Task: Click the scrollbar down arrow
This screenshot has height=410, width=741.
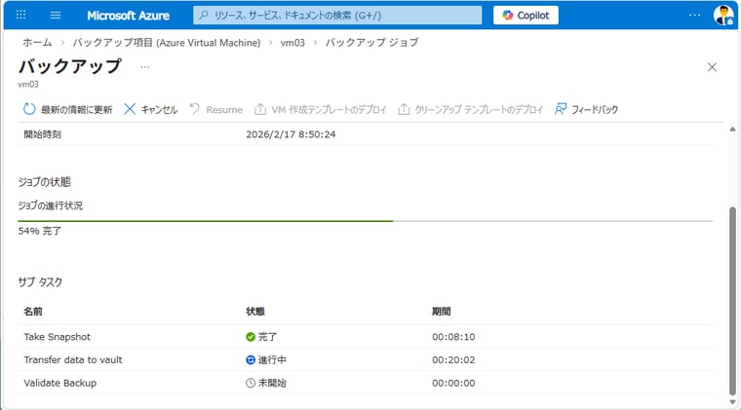Action: [732, 402]
